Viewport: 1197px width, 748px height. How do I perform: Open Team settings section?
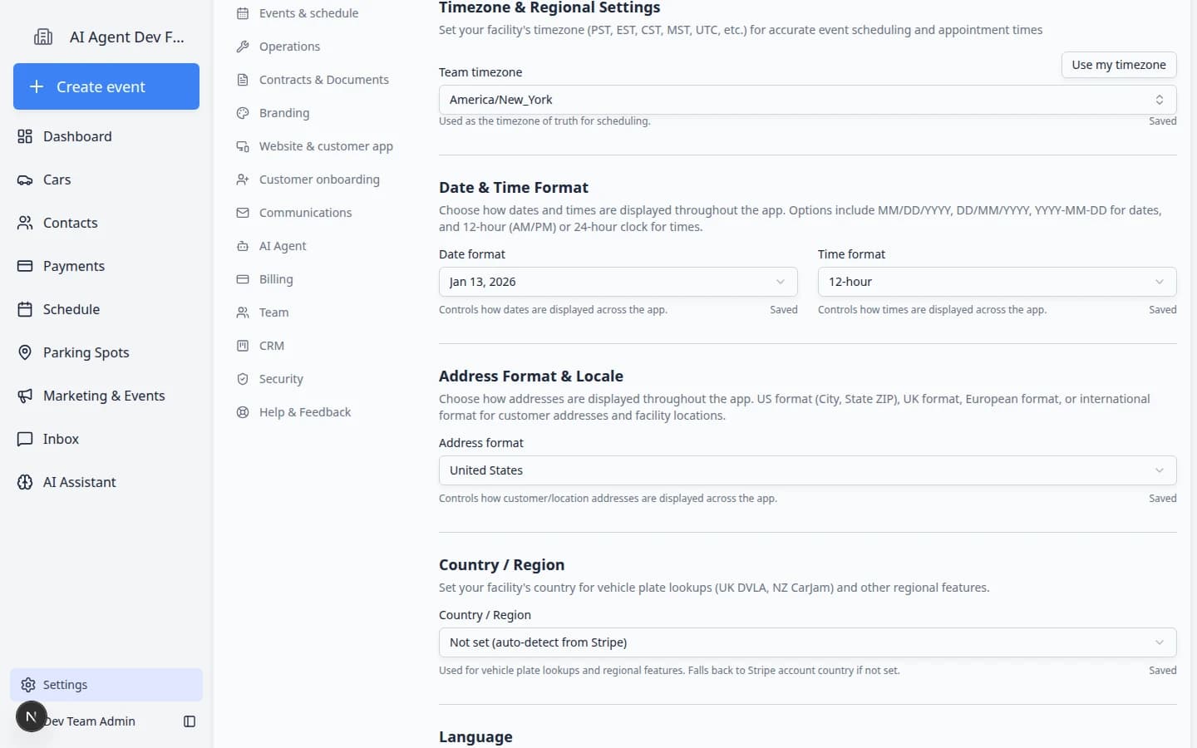click(273, 312)
